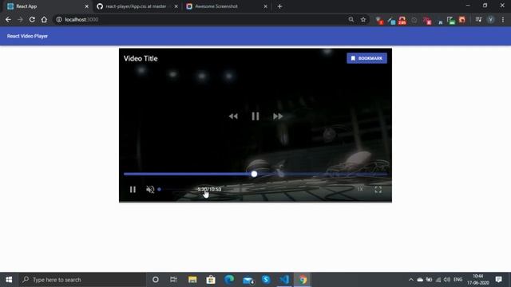
Task: Unmute the video via the muted speaker icon
Action: (x=150, y=190)
